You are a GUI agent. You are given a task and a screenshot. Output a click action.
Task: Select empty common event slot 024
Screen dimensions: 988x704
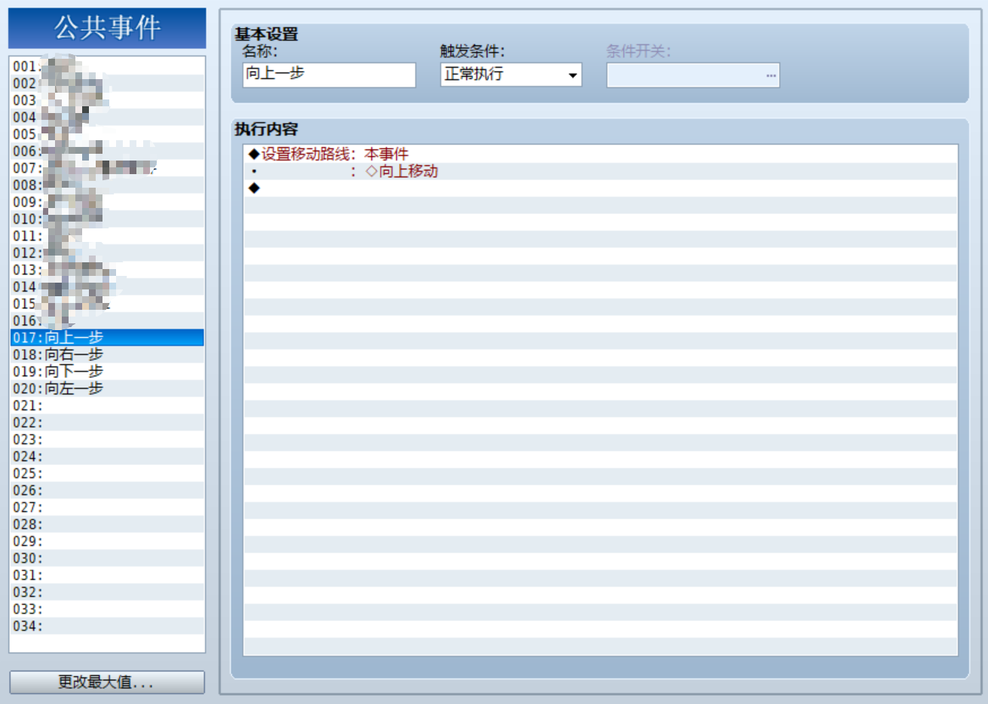[x=107, y=456]
